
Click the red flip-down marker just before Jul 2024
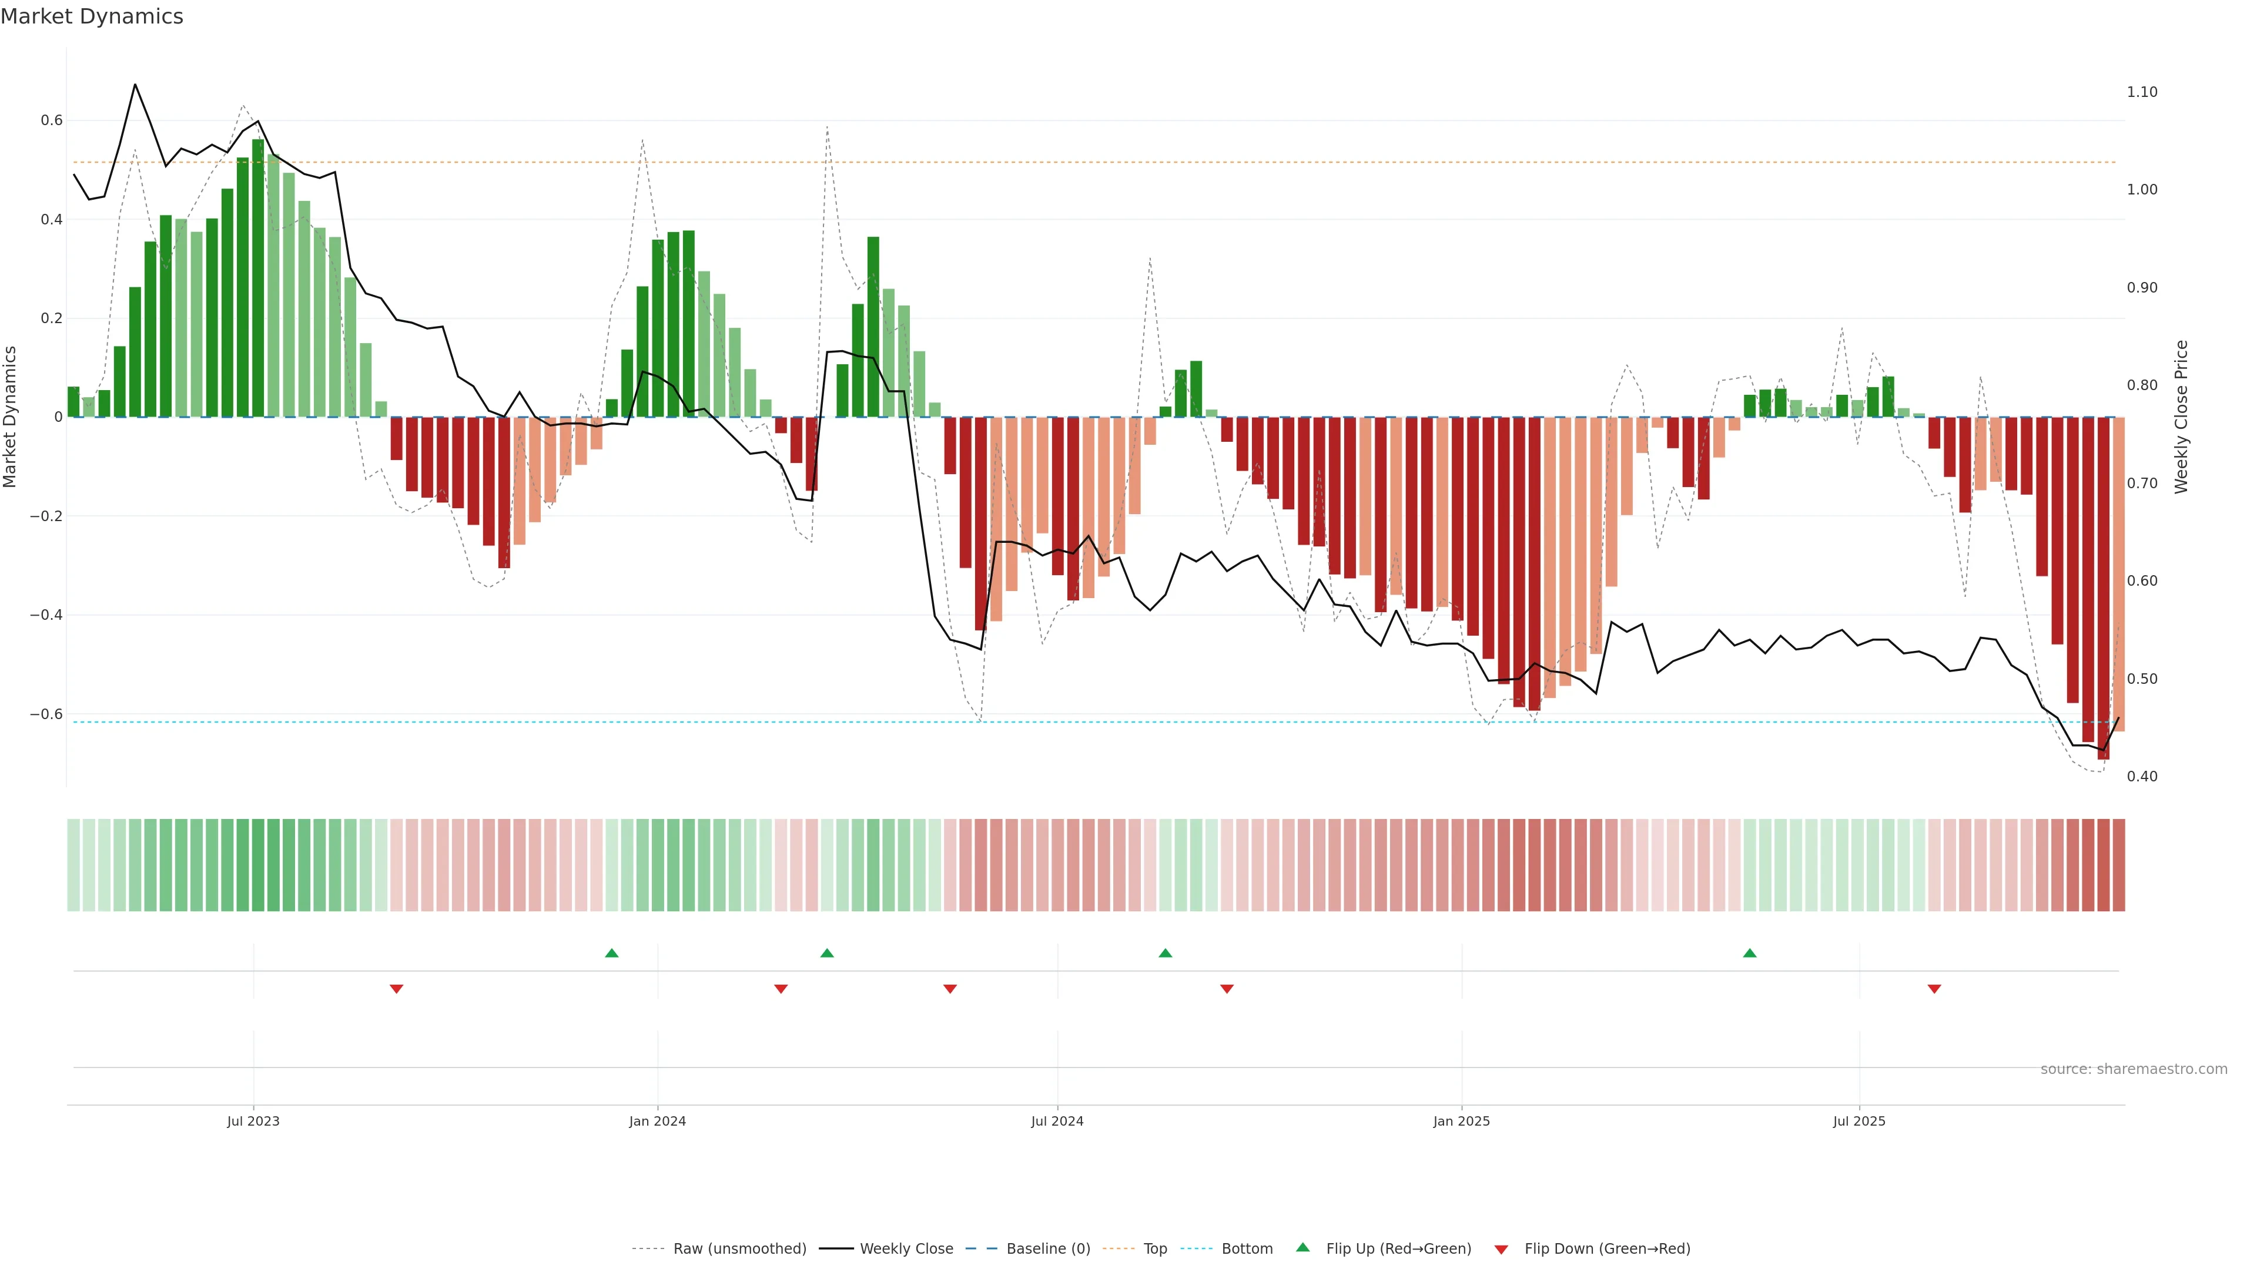pos(950,989)
